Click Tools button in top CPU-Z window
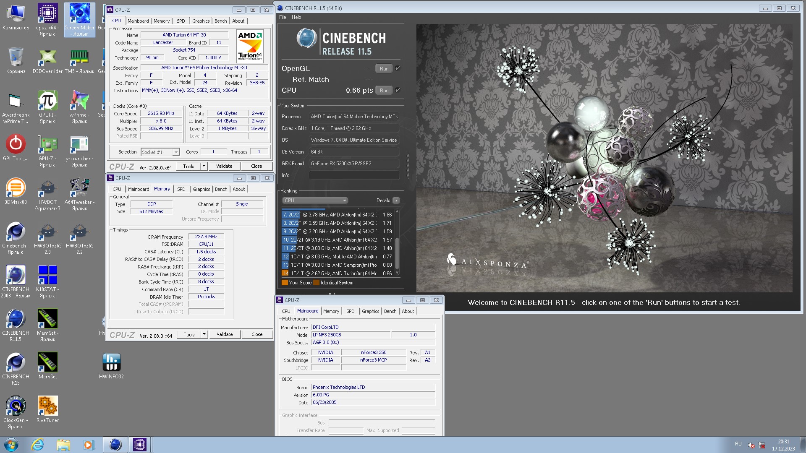The width and height of the screenshot is (806, 453). pyautogui.click(x=188, y=166)
